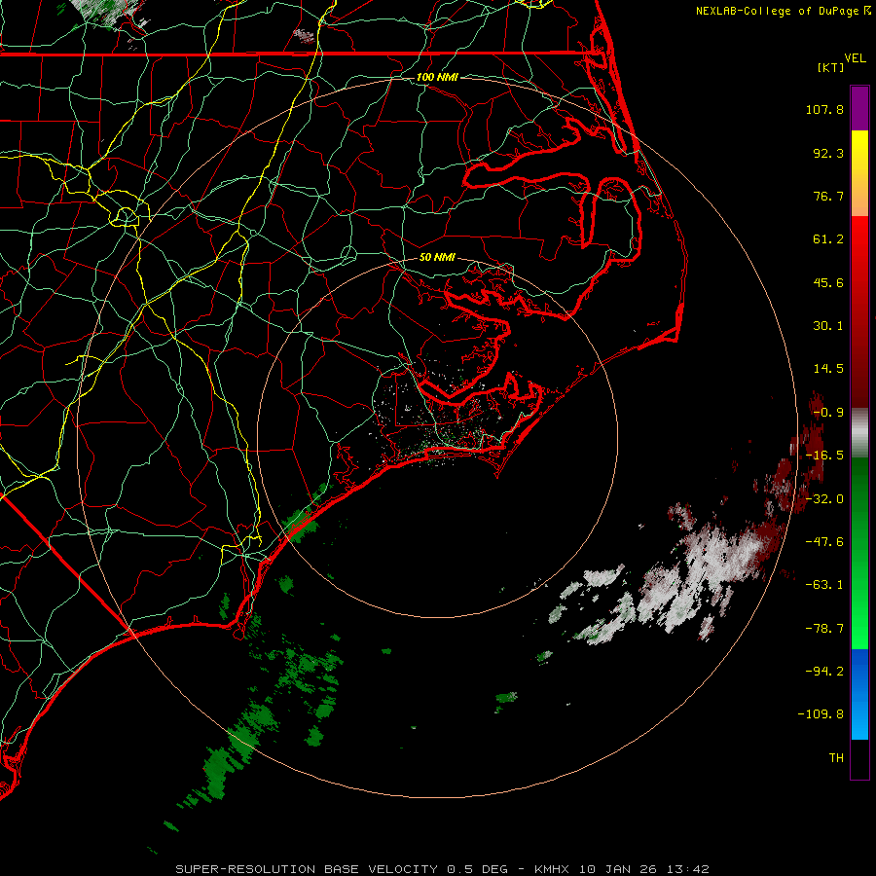Viewport: 876px width, 876px height.
Task: Click the 45.6 velocity scale value
Action: (828, 282)
